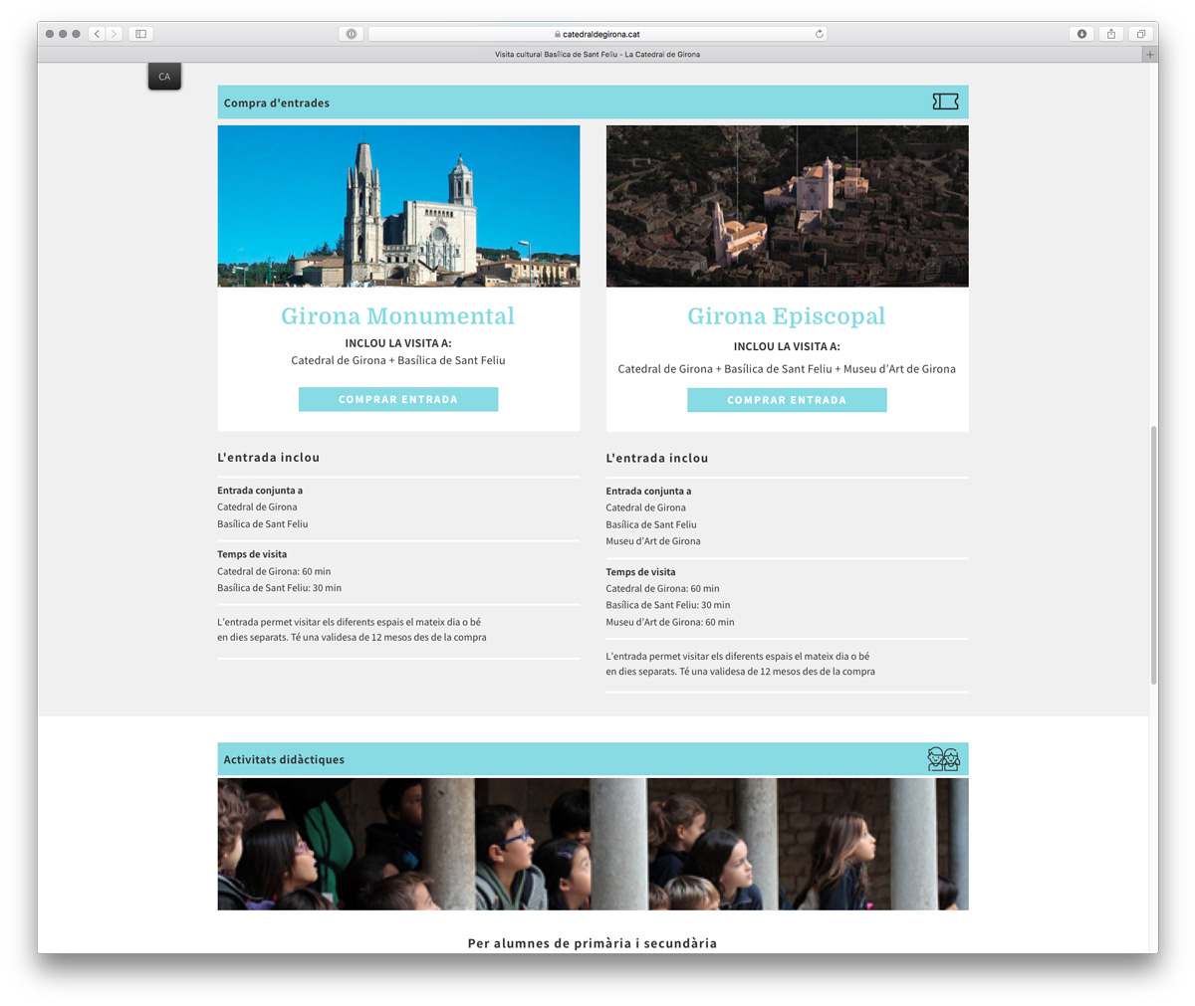Select the Visita cultural Basílica de Sant Feliu tab
The height and width of the screenshot is (1006, 1195).
(597, 55)
